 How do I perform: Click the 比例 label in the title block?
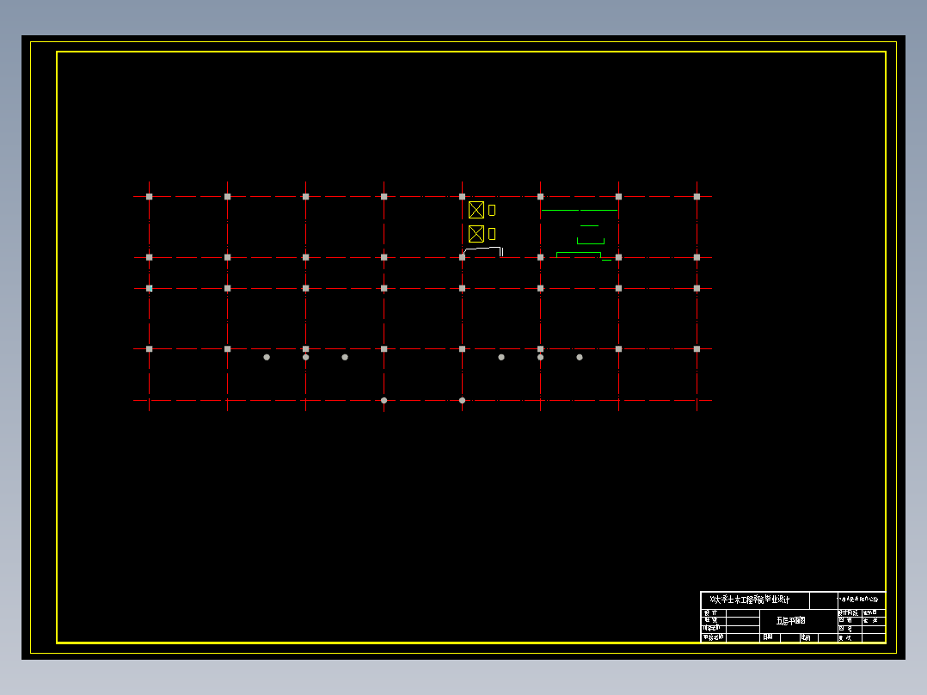pyautogui.click(x=806, y=637)
